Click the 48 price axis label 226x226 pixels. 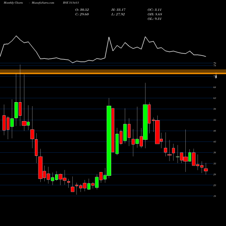[x=215, y=131]
